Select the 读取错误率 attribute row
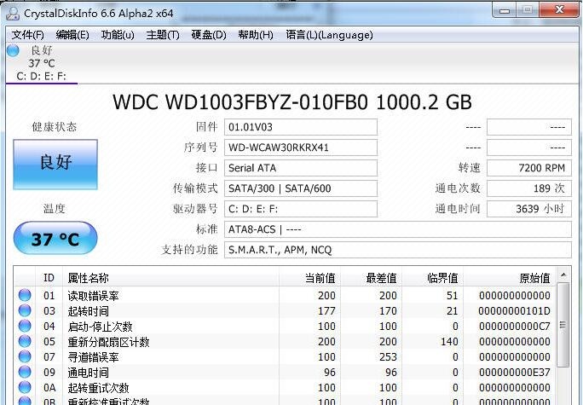The height and width of the screenshot is (405, 583). click(x=285, y=295)
